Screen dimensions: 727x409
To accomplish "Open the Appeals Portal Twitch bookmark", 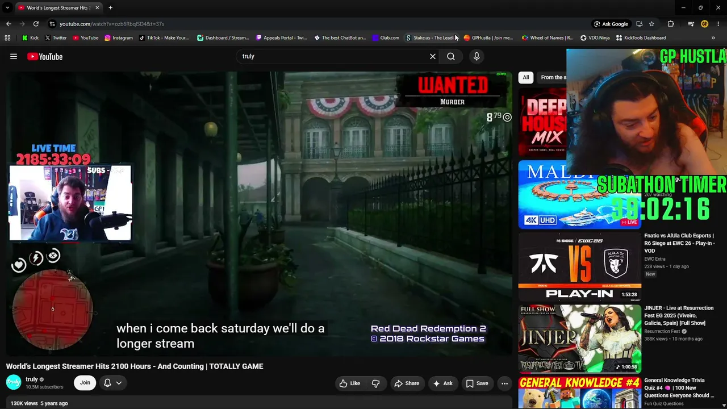I will (281, 38).
